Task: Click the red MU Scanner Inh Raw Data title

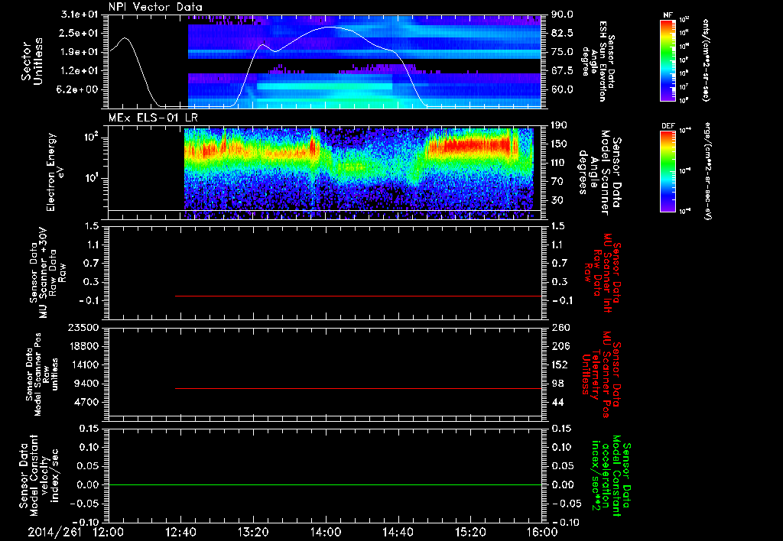Action: pos(603,273)
